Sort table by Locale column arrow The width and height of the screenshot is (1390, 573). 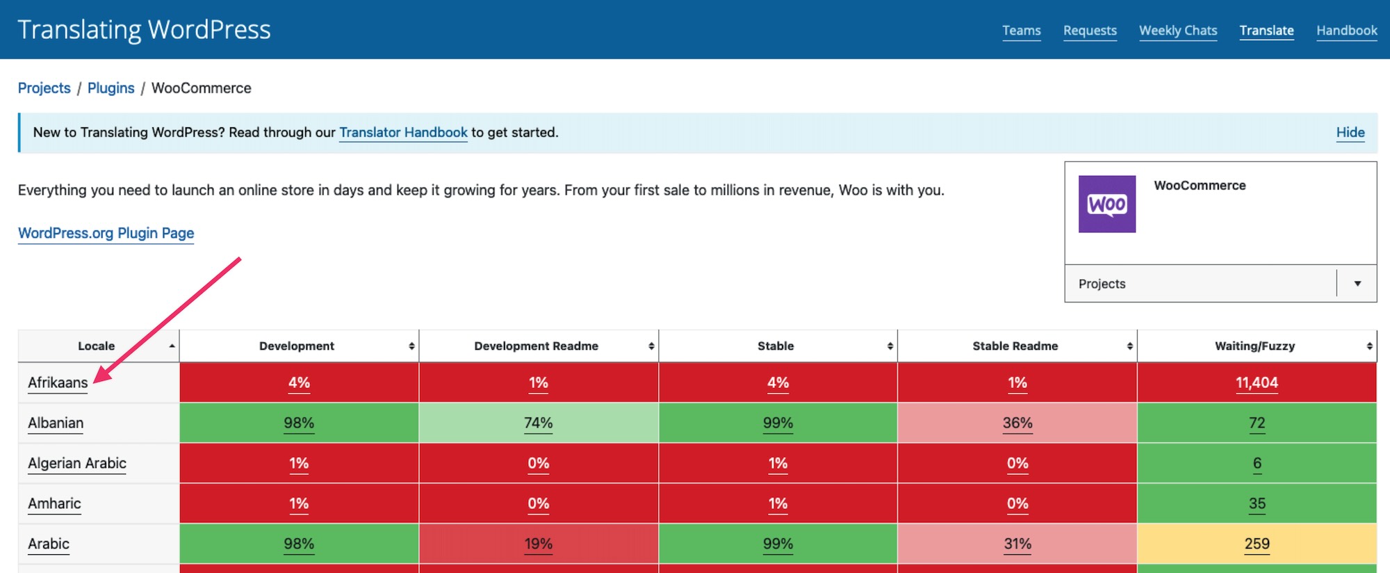172,346
